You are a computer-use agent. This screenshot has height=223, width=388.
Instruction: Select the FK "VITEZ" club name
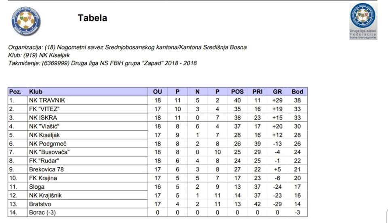[44, 109]
